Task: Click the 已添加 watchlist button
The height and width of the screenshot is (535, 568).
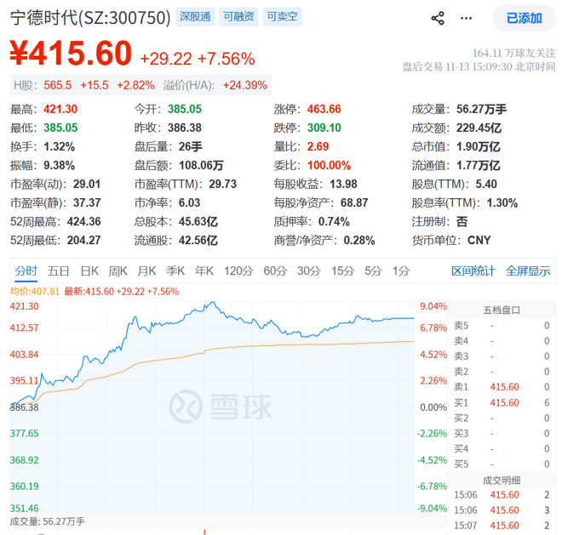Action: pyautogui.click(x=524, y=18)
